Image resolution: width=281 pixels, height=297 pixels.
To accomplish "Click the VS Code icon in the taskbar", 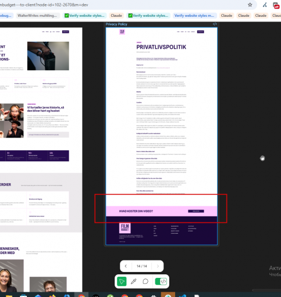I will pyautogui.click(x=182, y=295).
